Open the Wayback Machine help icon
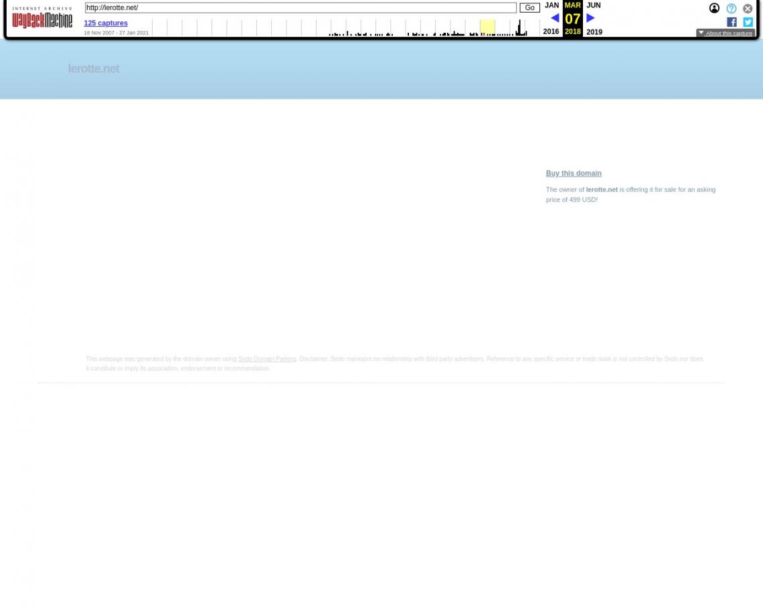763x610 pixels. click(x=732, y=9)
